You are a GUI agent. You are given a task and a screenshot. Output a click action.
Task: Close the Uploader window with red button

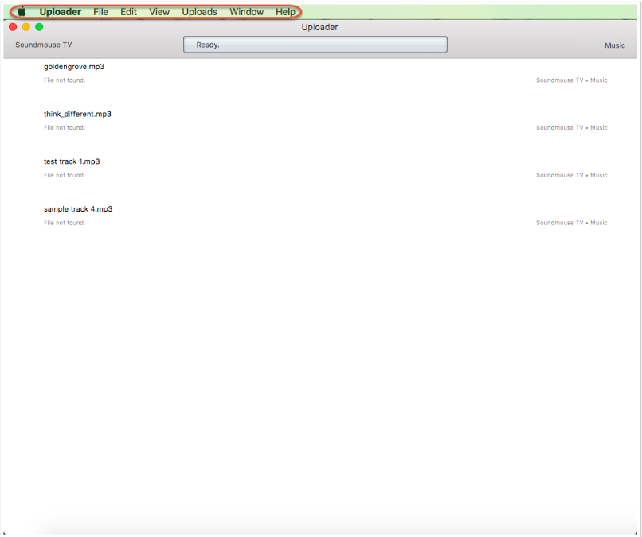pyautogui.click(x=13, y=27)
